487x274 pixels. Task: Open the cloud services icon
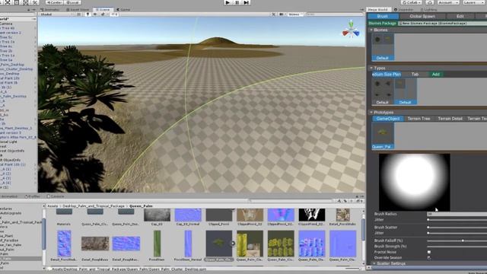tap(429, 2)
